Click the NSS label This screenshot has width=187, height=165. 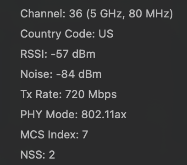pos(33,155)
